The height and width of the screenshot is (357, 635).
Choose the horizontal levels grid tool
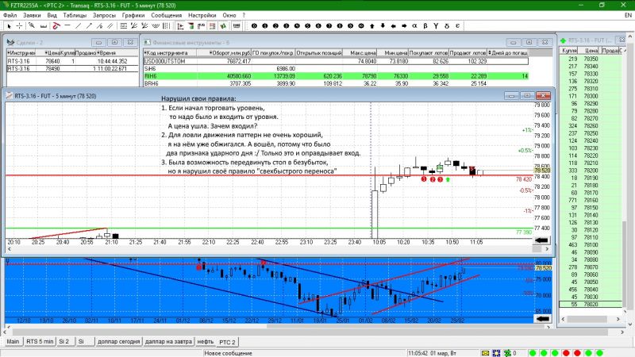[x=124, y=26]
